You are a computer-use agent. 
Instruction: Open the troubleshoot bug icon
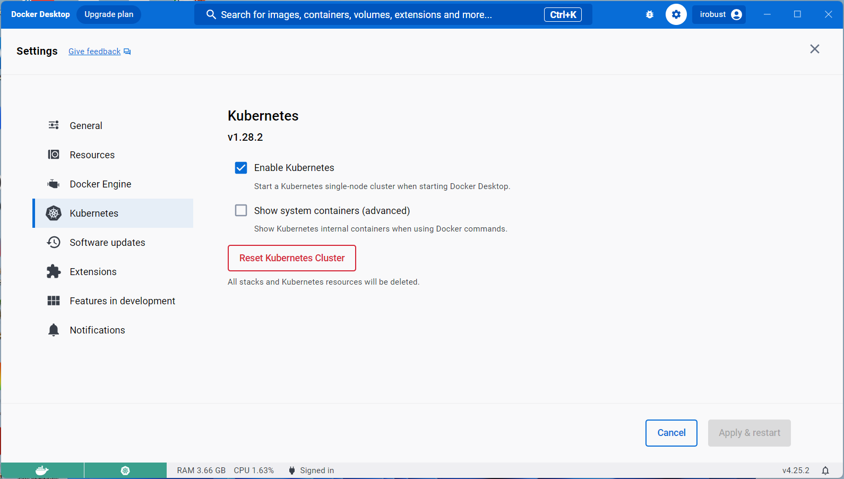pos(650,15)
